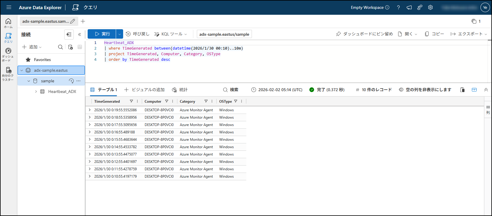Open the Ye user account avatar
Screen dimensions: 492x216
click(x=485, y=8)
